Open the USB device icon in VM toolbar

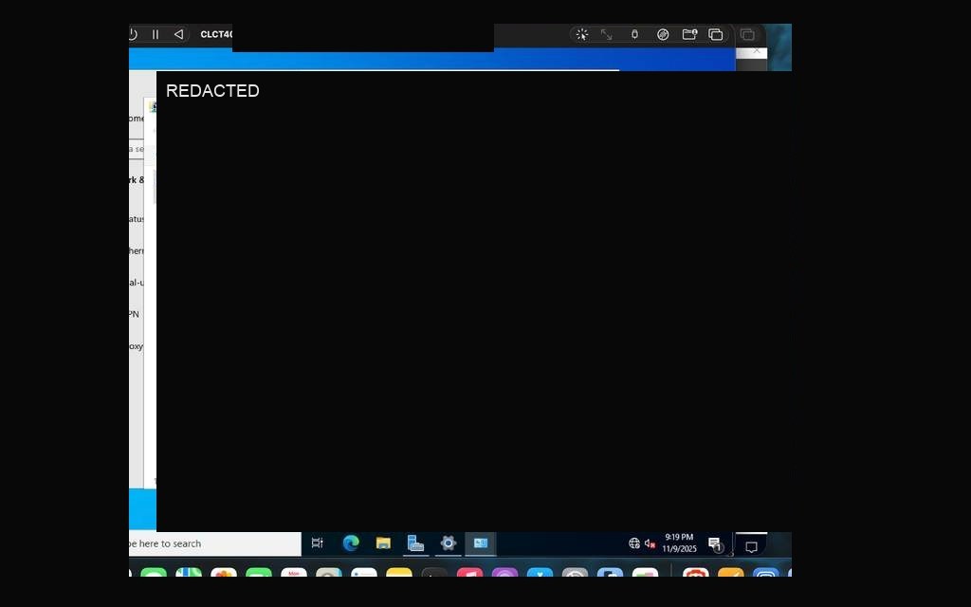[634, 35]
